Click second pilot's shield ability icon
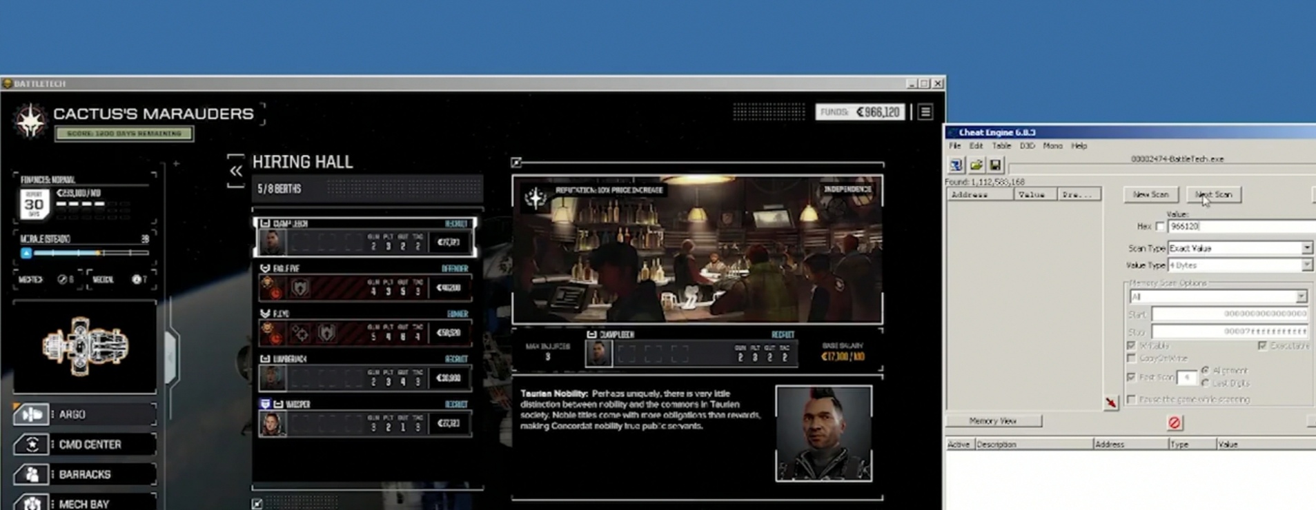1316x510 pixels. point(299,288)
